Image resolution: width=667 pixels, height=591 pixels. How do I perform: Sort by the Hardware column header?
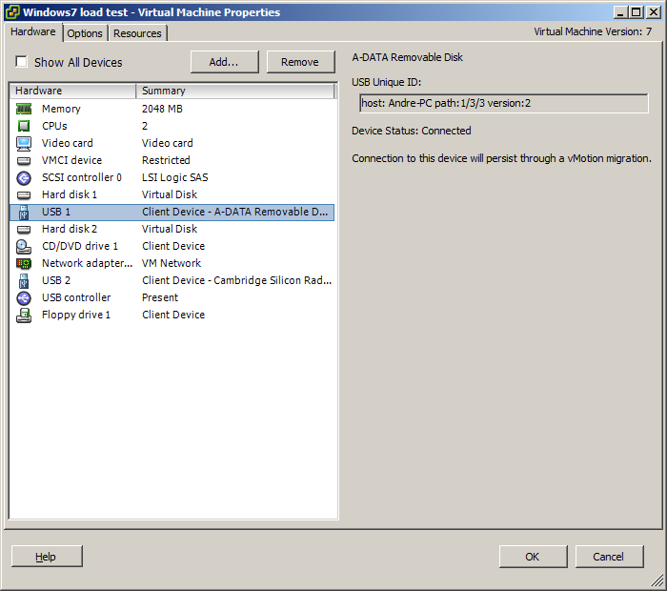click(x=72, y=91)
